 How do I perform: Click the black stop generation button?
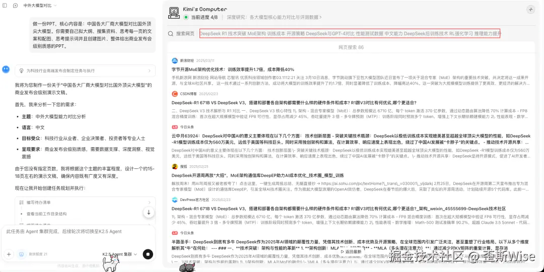click(x=148, y=254)
